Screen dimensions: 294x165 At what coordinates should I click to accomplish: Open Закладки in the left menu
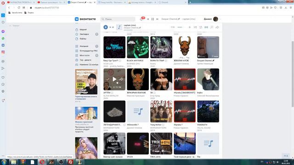tap(84, 34)
